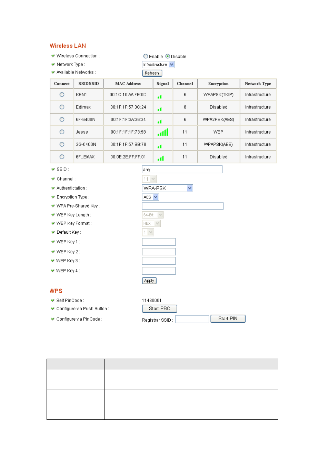Expand the Authentication WPA-PSK dropdown

pos(167,188)
